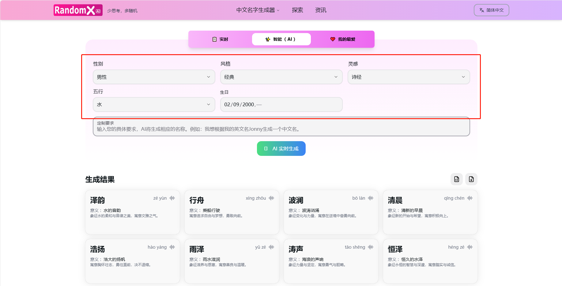Play pronunciation audio for 清晨

(470, 198)
